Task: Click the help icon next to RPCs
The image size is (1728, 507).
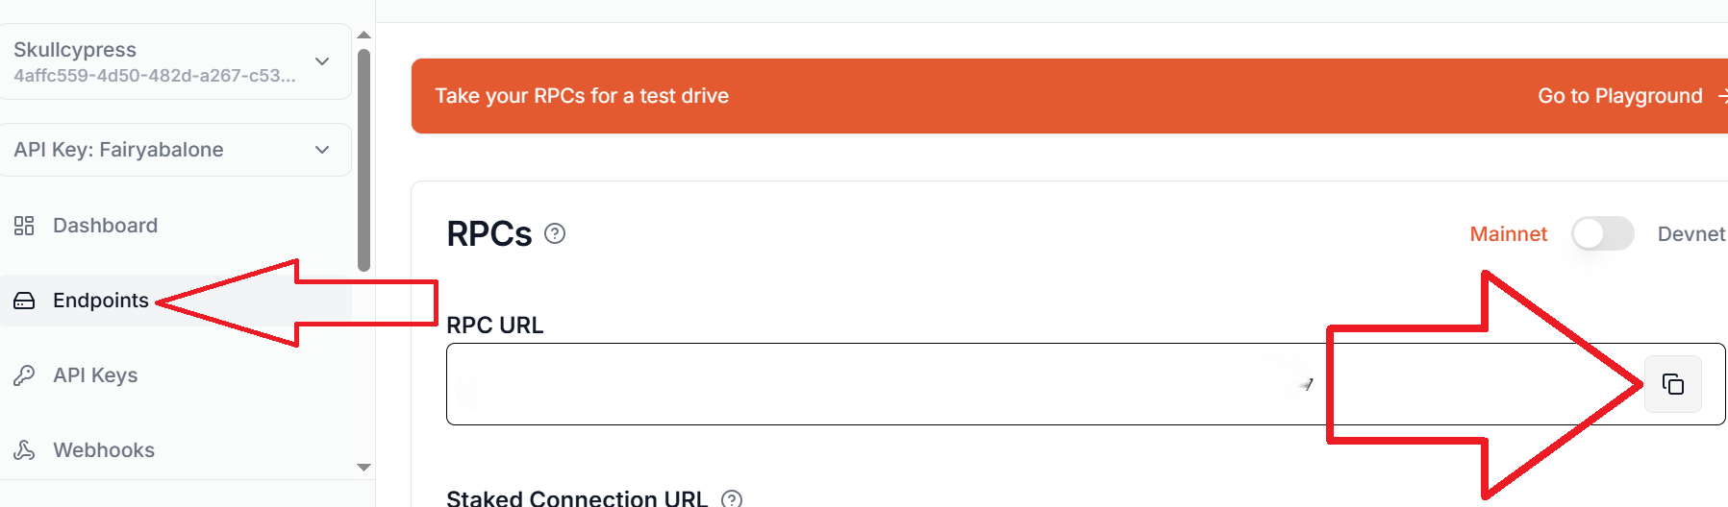Action: [x=555, y=233]
